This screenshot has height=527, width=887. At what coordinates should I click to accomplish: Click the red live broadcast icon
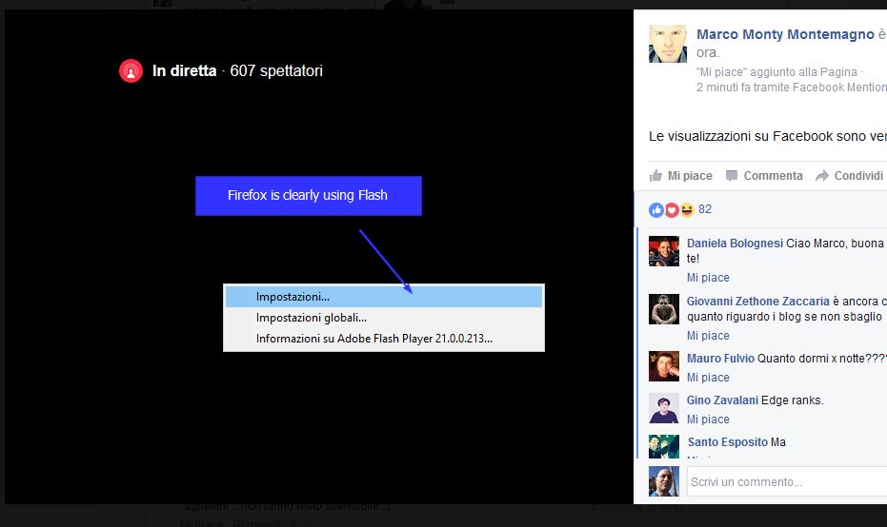[x=131, y=71]
